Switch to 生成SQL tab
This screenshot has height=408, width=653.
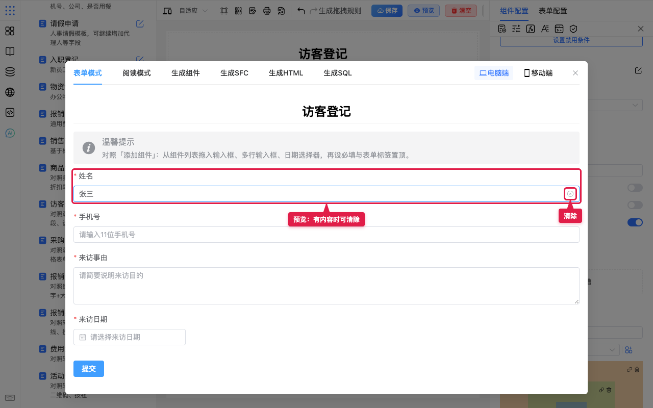338,73
